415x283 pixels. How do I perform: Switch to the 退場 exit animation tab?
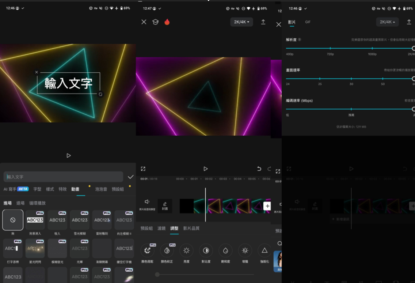20,203
